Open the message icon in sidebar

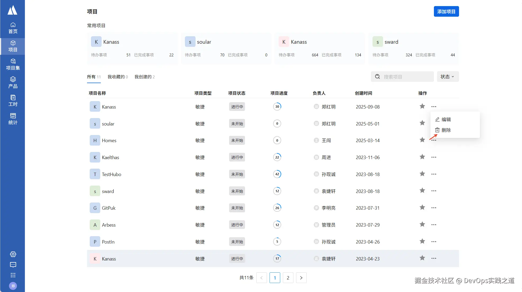[x=13, y=264]
